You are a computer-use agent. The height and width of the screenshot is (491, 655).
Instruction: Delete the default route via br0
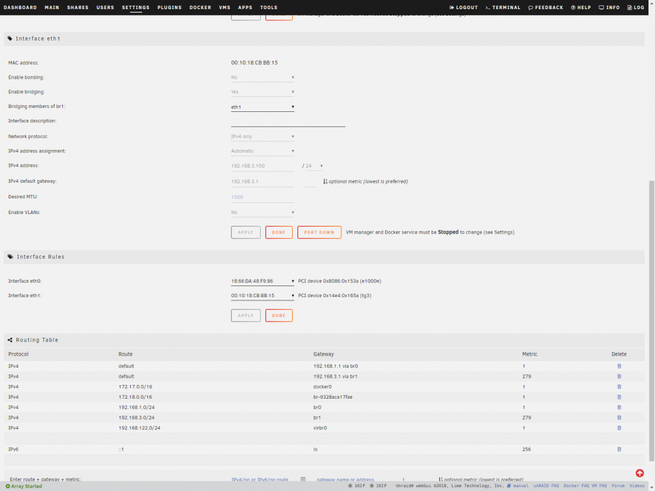coord(619,366)
